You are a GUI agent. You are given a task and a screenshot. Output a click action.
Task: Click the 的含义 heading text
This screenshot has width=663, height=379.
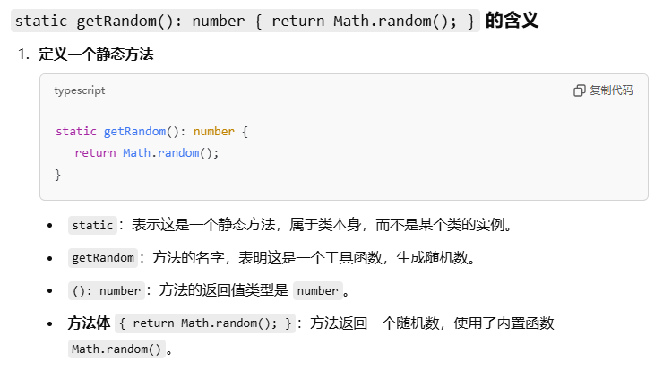[x=512, y=21]
